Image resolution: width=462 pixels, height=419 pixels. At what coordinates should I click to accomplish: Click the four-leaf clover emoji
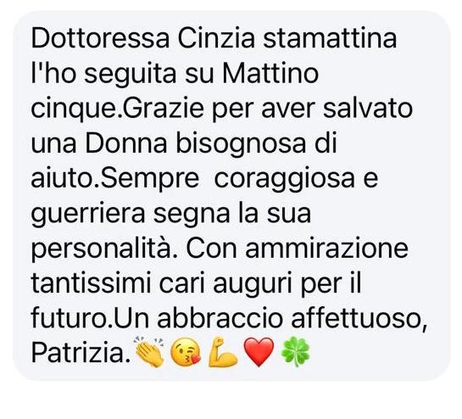click(296, 352)
